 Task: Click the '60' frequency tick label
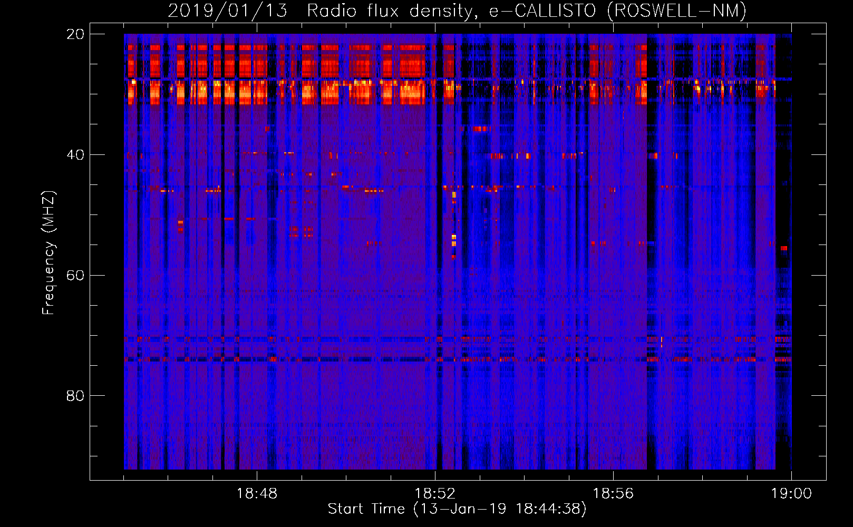[75, 276]
